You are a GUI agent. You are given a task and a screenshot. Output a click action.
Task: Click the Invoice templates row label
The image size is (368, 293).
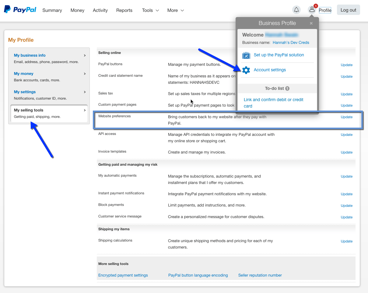click(x=112, y=152)
